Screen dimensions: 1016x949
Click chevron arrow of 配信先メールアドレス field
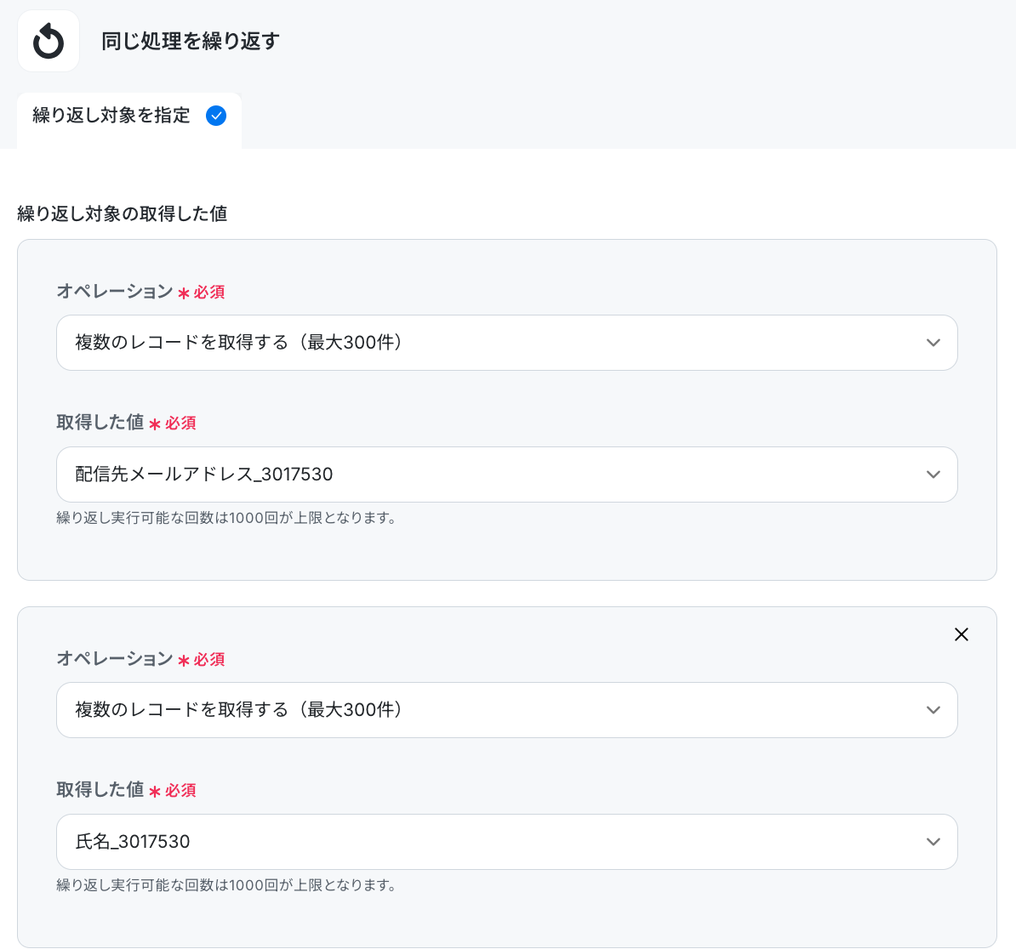point(933,474)
